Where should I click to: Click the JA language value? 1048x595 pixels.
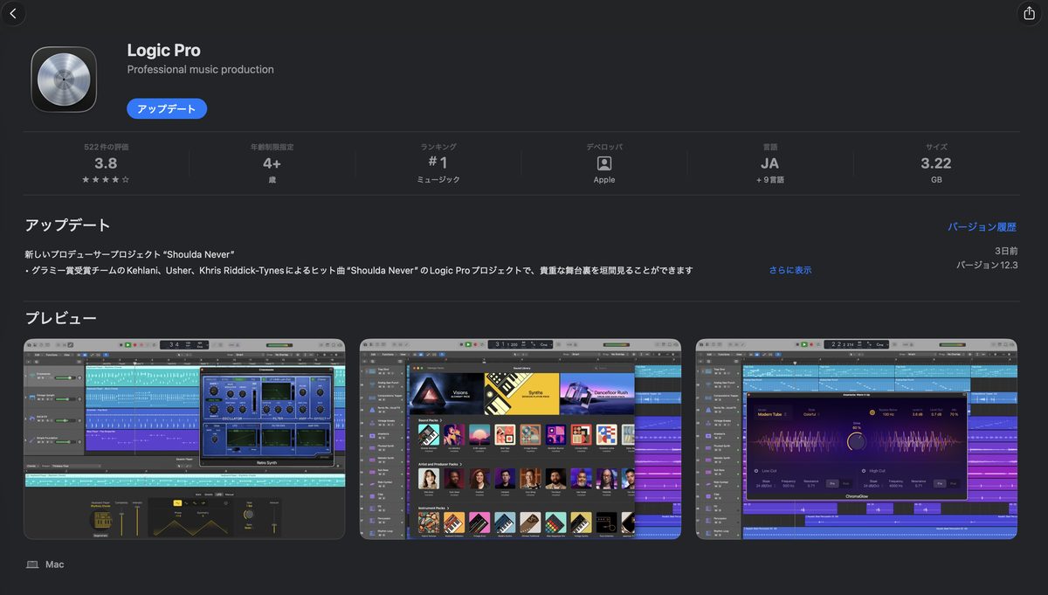[770, 163]
